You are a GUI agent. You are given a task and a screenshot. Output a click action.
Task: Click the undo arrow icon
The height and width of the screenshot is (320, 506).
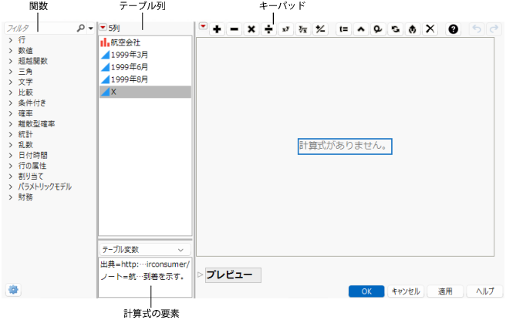(x=477, y=29)
